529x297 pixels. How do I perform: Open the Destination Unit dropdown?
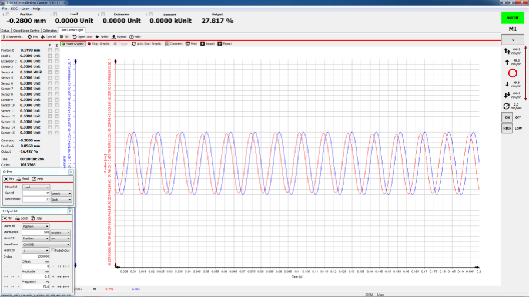(61, 200)
